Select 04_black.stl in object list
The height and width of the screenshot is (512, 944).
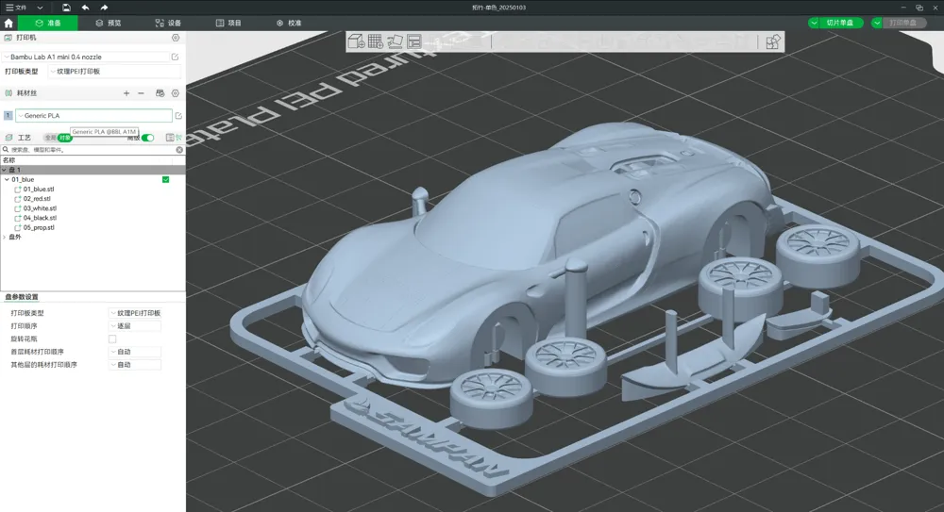[x=40, y=218]
